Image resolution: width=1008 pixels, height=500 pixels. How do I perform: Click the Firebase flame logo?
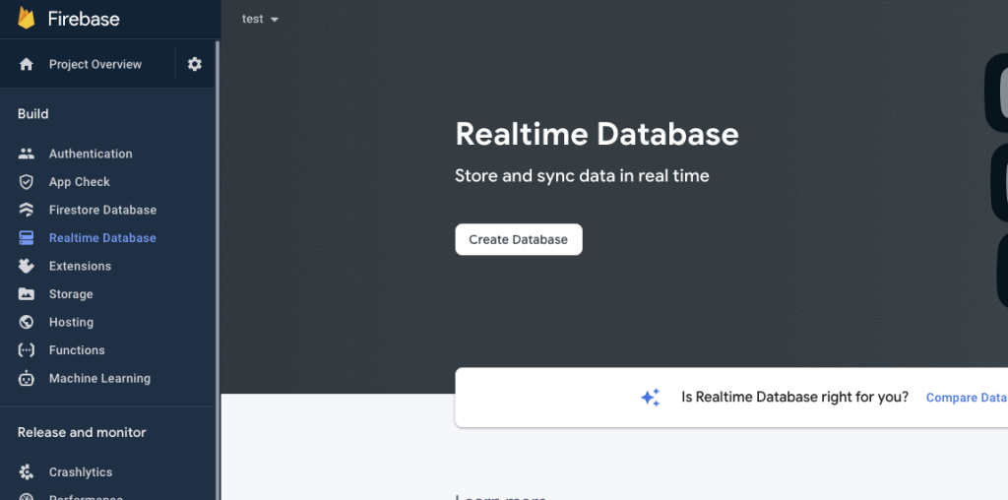point(27,18)
